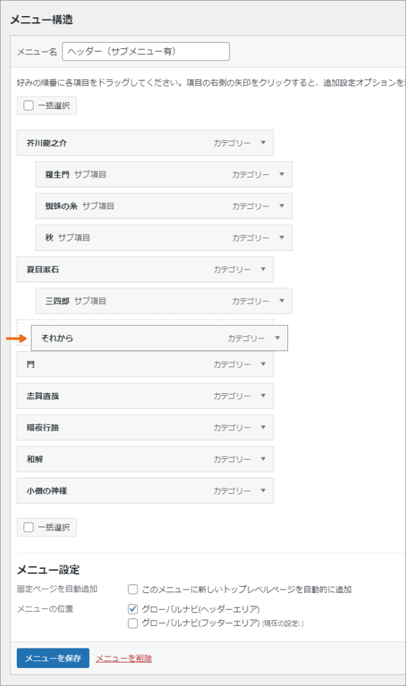Expand the 暗夜行路 item arrow

pos(263,427)
